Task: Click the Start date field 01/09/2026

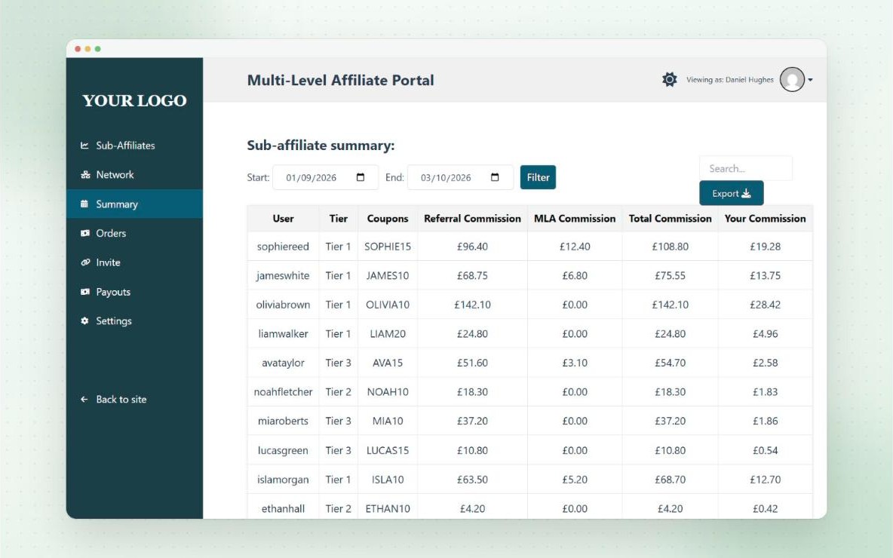Action: pos(325,177)
